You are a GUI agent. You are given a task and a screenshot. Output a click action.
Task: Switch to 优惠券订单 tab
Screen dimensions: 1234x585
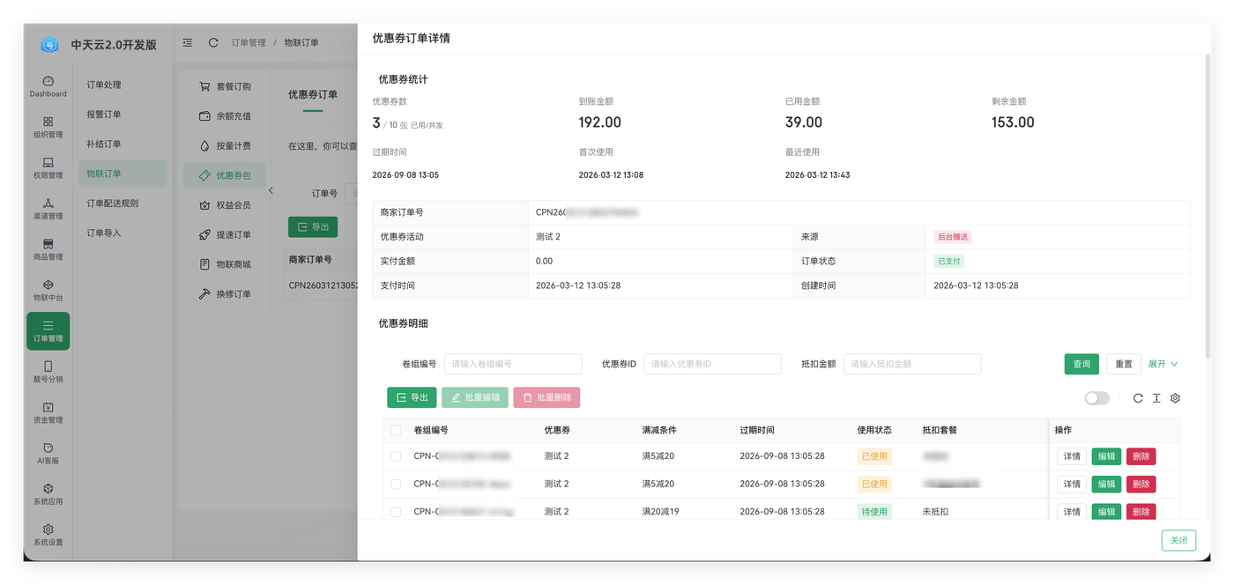(313, 94)
